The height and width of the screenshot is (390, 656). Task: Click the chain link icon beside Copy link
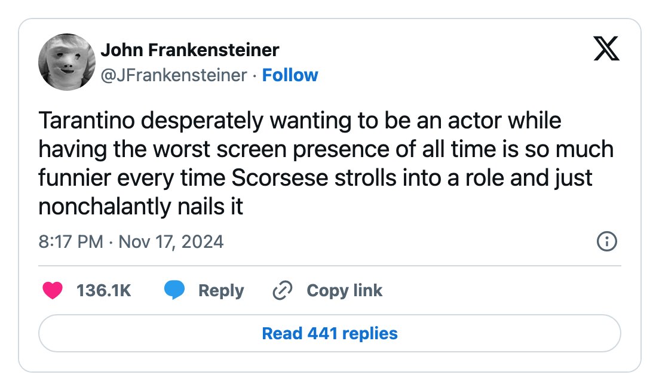point(283,290)
